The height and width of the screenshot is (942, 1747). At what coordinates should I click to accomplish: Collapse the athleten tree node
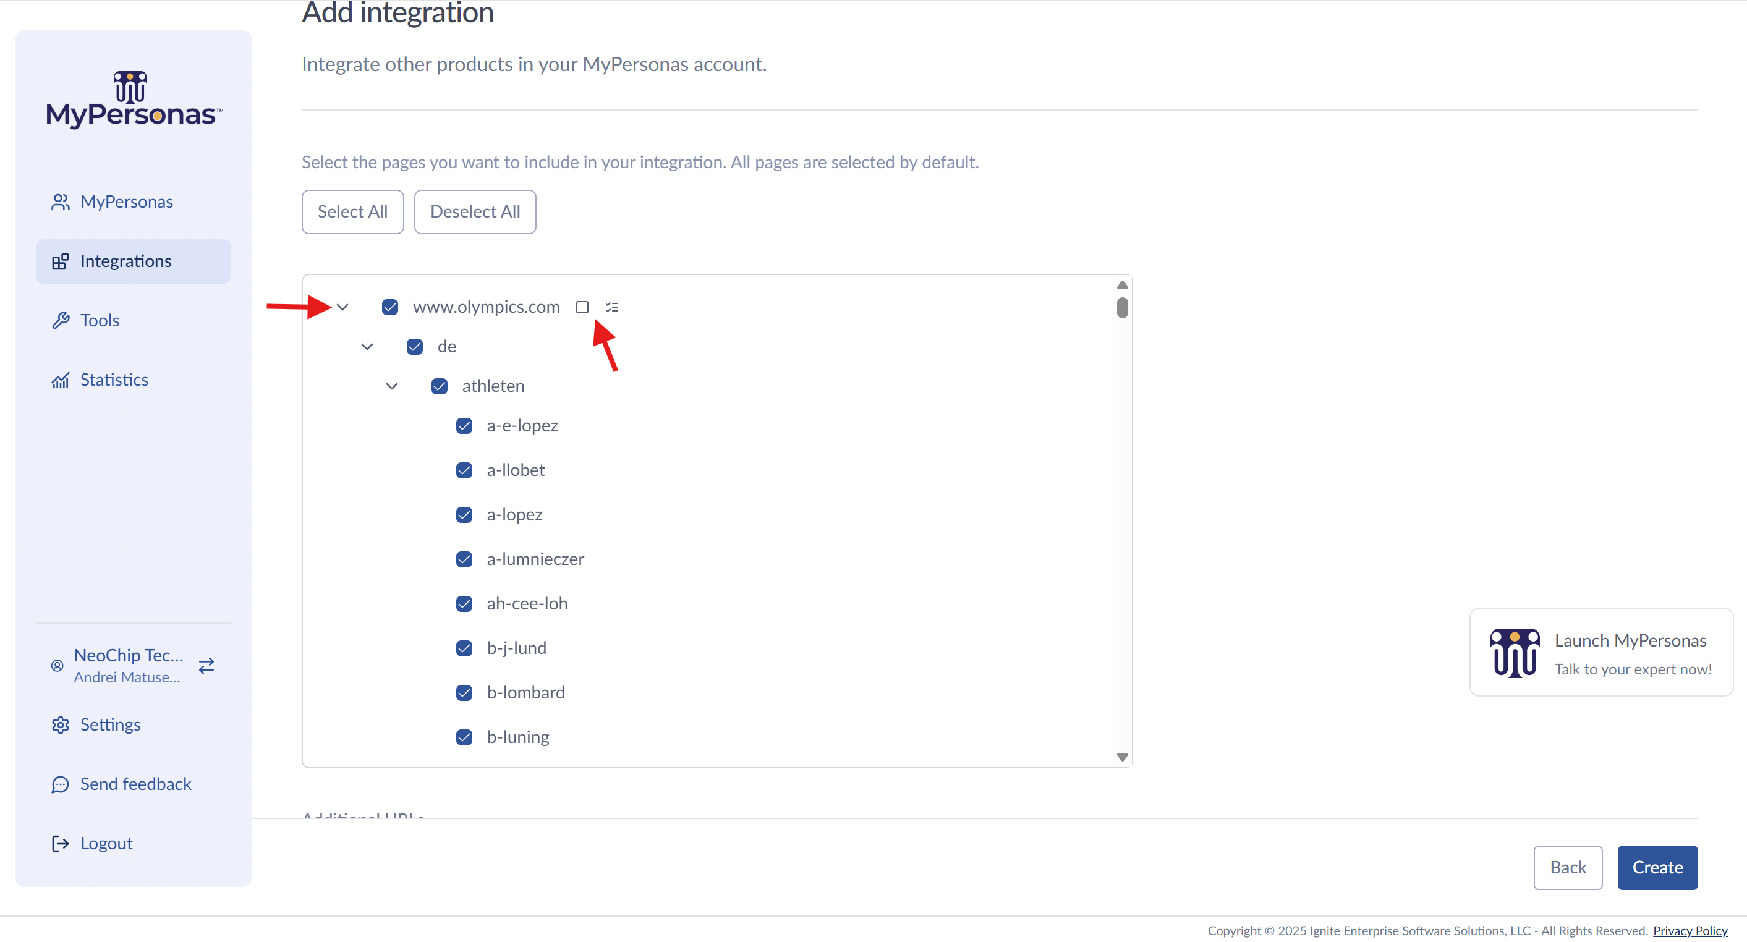[x=392, y=386]
